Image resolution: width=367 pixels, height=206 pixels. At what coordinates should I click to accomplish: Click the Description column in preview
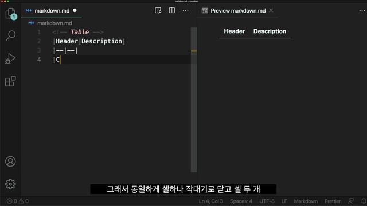coord(270,31)
